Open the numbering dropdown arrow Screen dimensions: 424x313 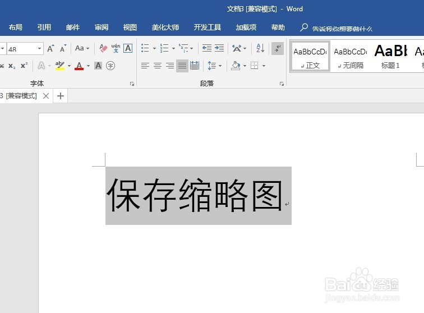(x=173, y=49)
